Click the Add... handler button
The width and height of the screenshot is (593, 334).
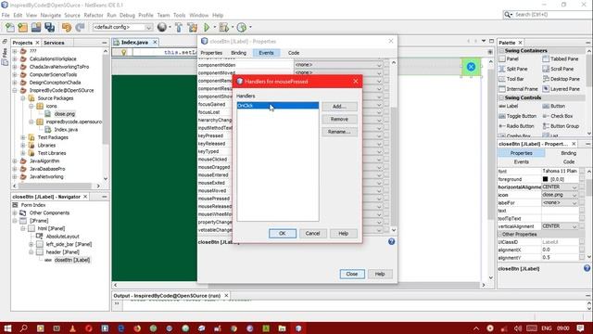339,107
